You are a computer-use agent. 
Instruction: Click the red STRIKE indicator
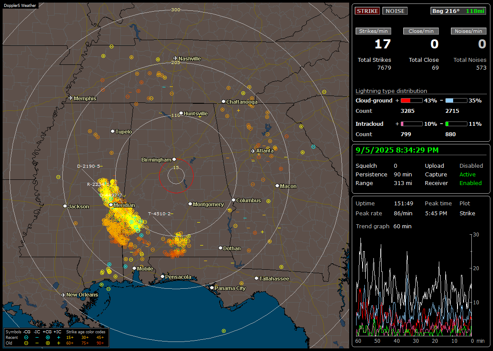click(x=367, y=11)
